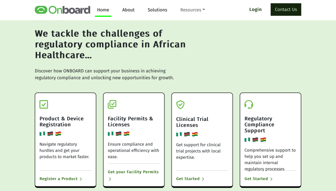Go to the Home nav item

(x=103, y=10)
